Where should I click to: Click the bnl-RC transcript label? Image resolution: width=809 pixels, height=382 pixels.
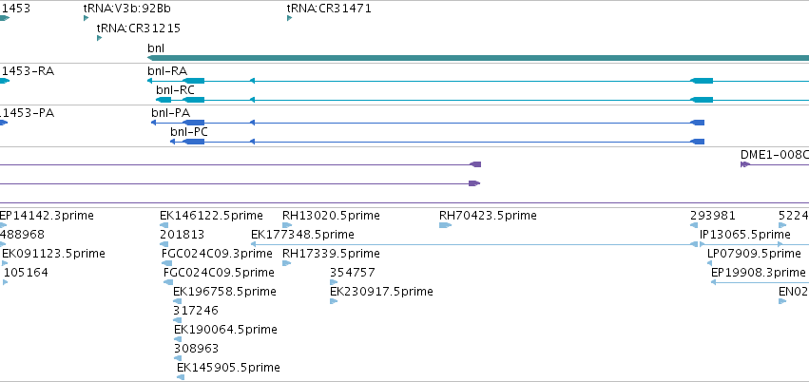tap(176, 90)
